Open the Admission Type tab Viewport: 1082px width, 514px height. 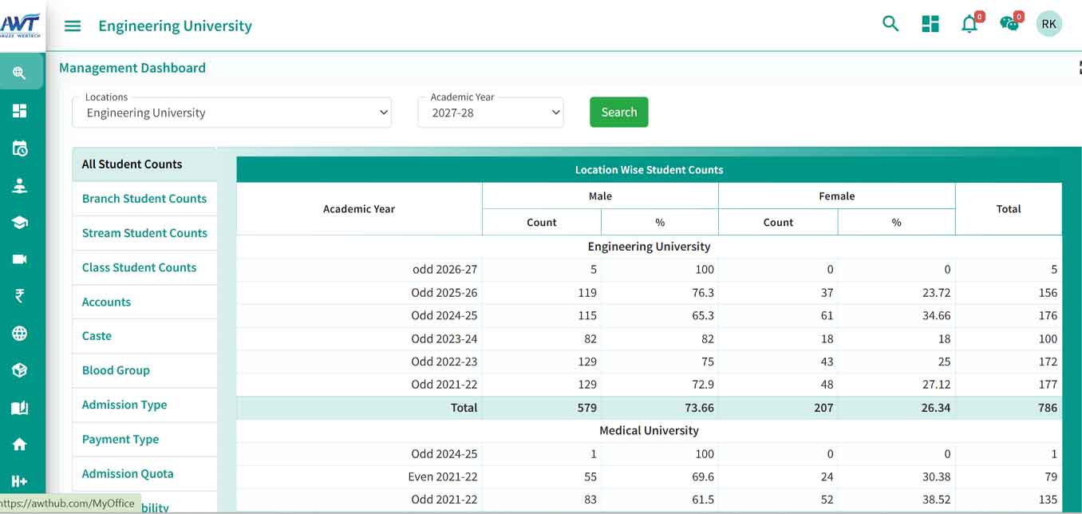pos(124,405)
